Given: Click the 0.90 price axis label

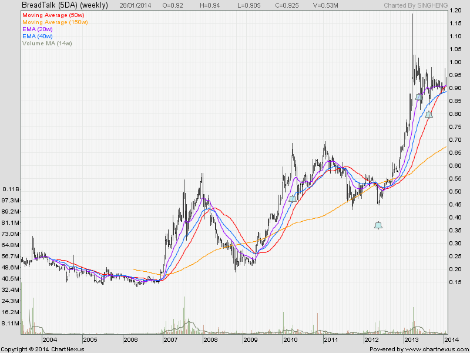Looking at the screenshot, I should click(455, 88).
